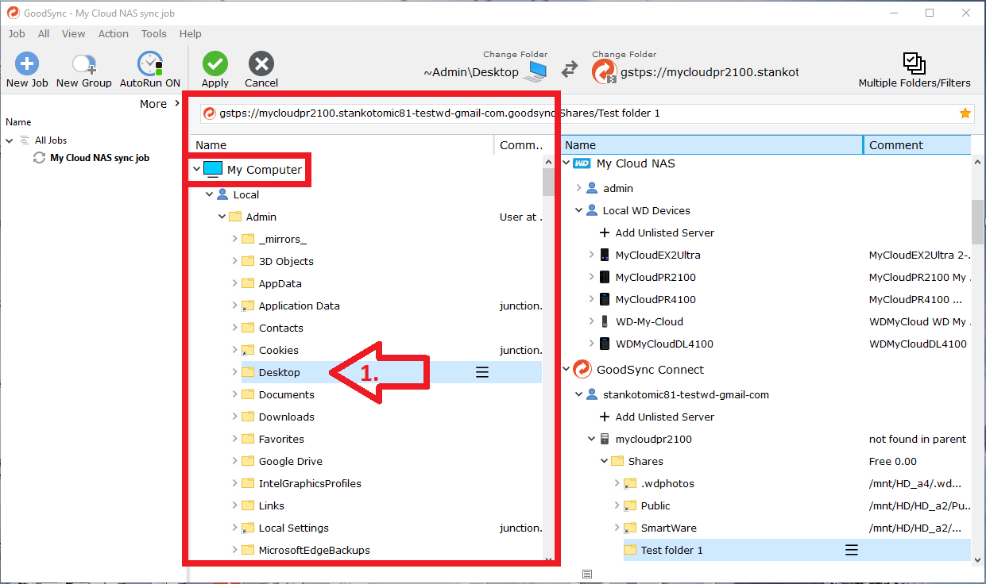Click first Add Unlisted Server under Local WD Devices
The width and height of the screenshot is (986, 584).
point(656,232)
